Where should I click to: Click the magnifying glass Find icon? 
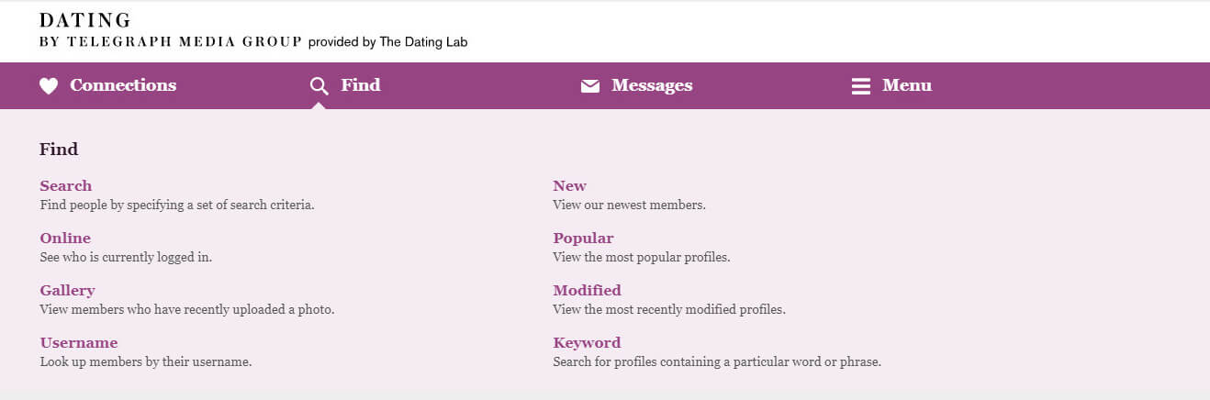click(319, 86)
